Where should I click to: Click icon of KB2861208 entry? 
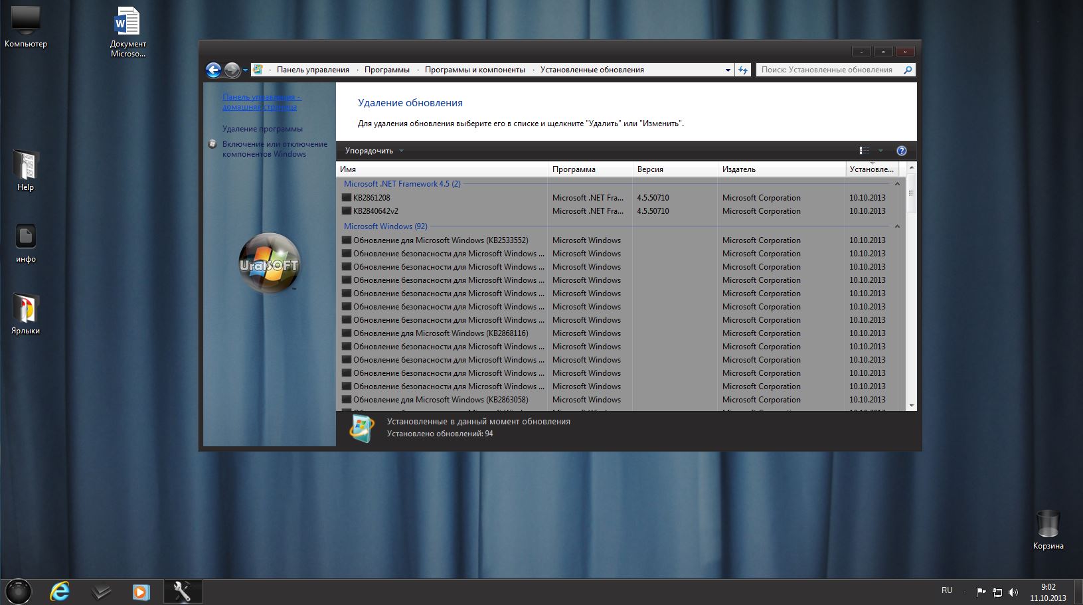point(346,198)
